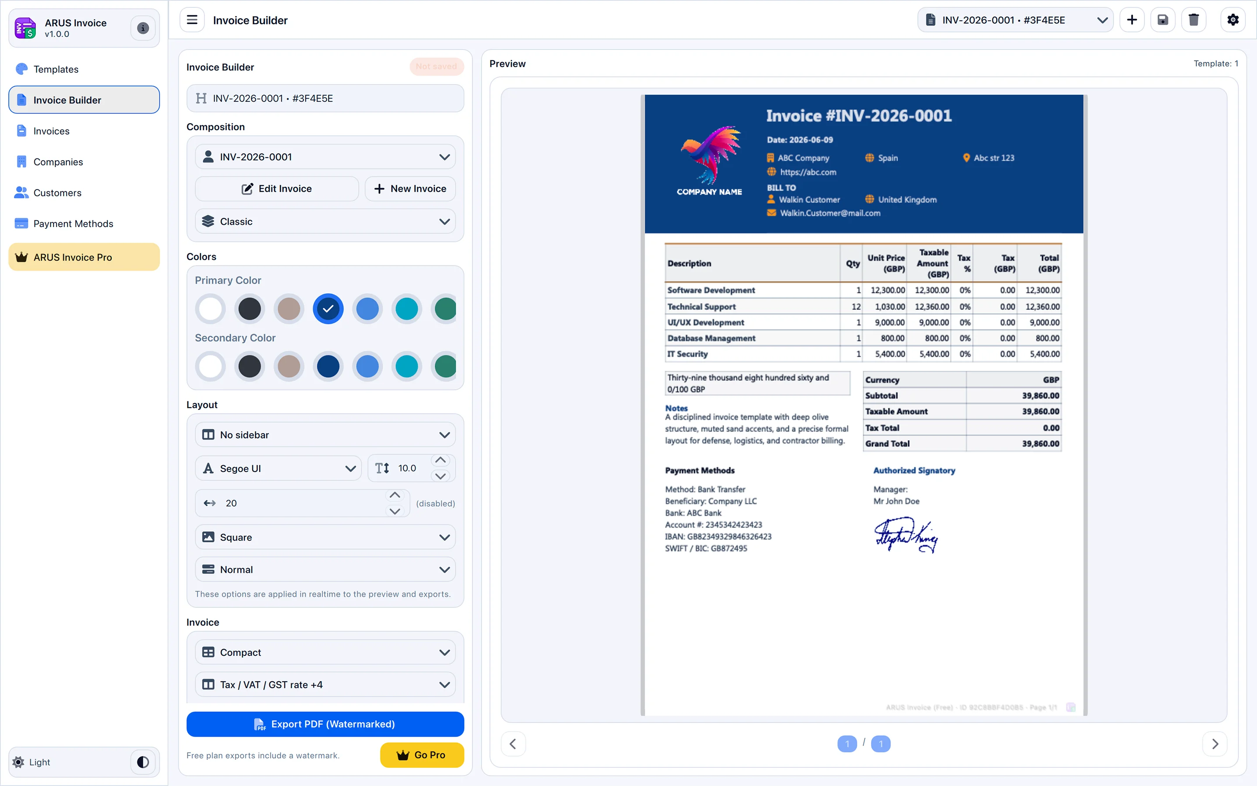Expand the Classic template dropdown
The width and height of the screenshot is (1257, 786).
[x=325, y=221]
